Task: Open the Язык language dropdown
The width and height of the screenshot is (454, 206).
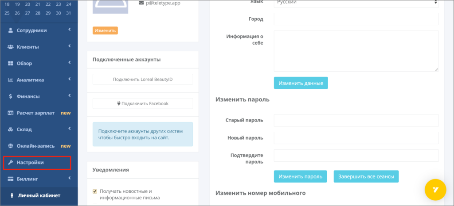Action: 356,3
